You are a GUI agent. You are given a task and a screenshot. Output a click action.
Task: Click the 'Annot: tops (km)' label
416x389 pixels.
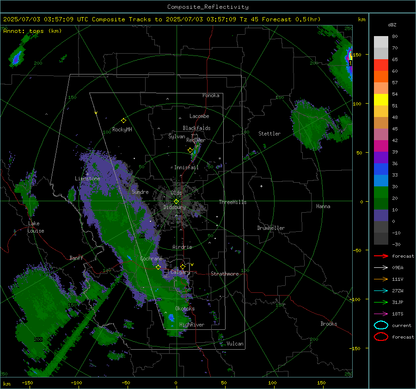[x=32, y=31]
